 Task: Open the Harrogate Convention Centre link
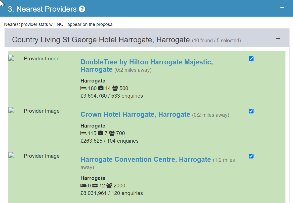point(146,159)
